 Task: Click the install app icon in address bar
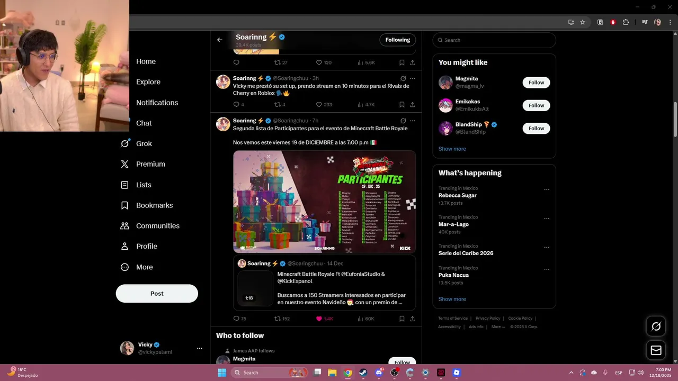tap(571, 22)
